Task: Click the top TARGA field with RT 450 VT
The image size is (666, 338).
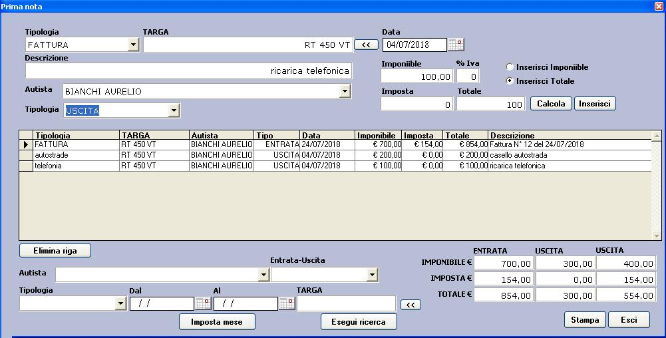Action: pos(248,45)
